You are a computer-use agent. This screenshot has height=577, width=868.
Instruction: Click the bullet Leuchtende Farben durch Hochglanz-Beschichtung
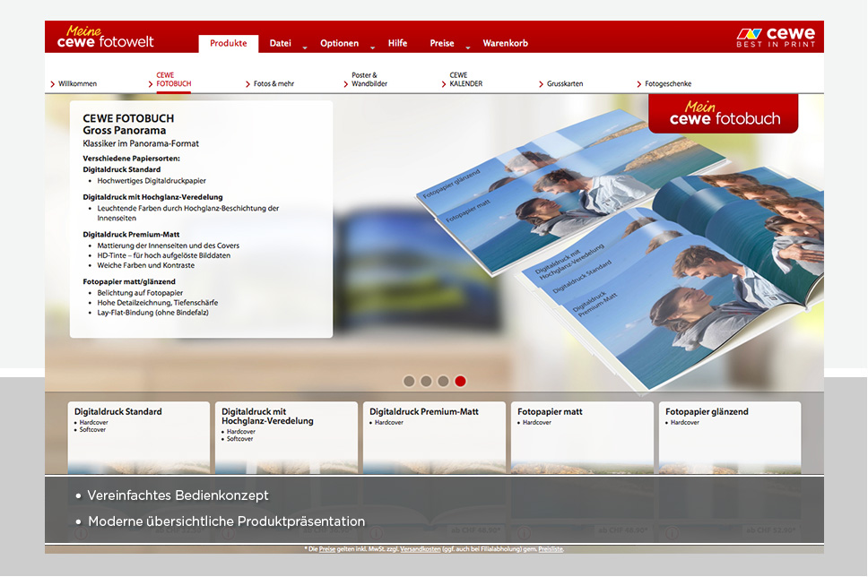coord(188,213)
